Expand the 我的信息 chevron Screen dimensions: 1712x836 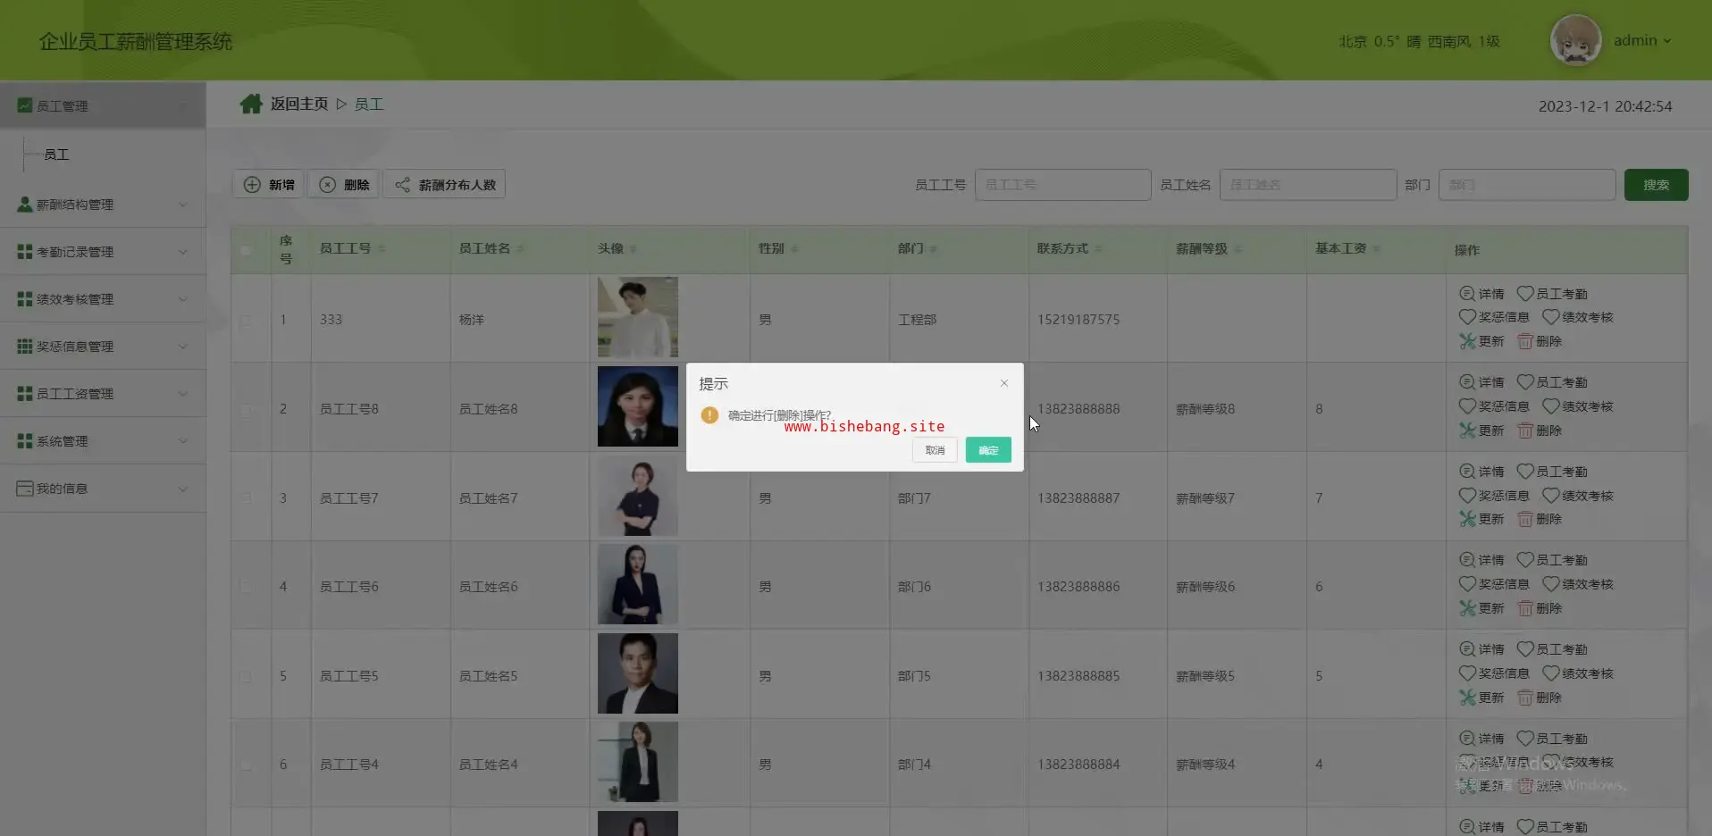point(183,489)
